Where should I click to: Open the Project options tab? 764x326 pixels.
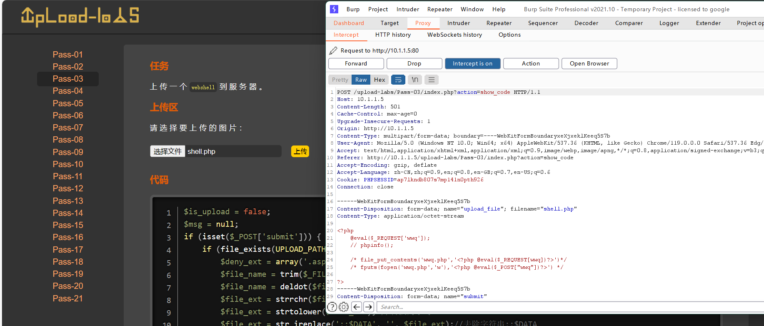(749, 23)
